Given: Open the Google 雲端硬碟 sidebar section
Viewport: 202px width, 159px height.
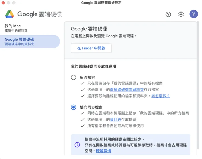Looking at the screenshot, I should tap(30, 42).
